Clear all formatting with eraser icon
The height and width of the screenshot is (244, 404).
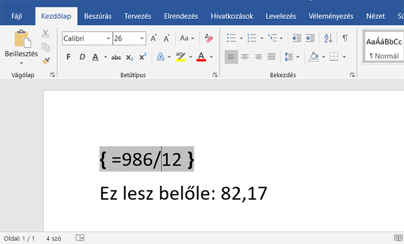point(209,38)
